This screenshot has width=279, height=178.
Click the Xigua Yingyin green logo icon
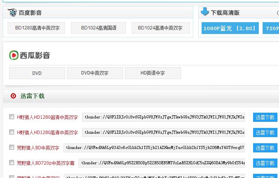pos(14,55)
